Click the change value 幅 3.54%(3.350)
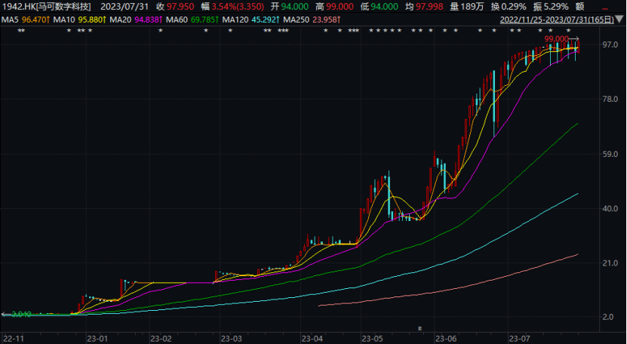The height and width of the screenshot is (344, 627). [x=232, y=6]
